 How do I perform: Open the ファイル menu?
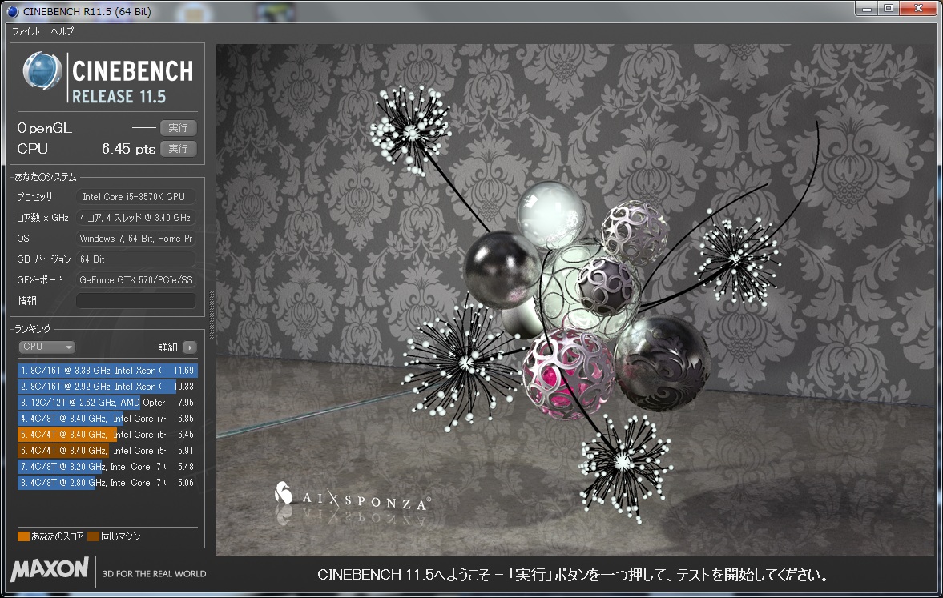pyautogui.click(x=25, y=31)
